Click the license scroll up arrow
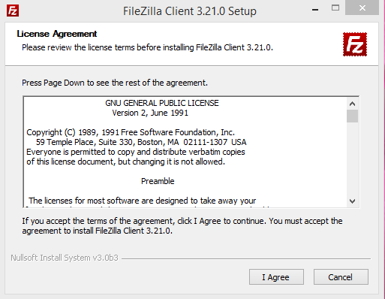This screenshot has width=385, height=299. (352, 104)
